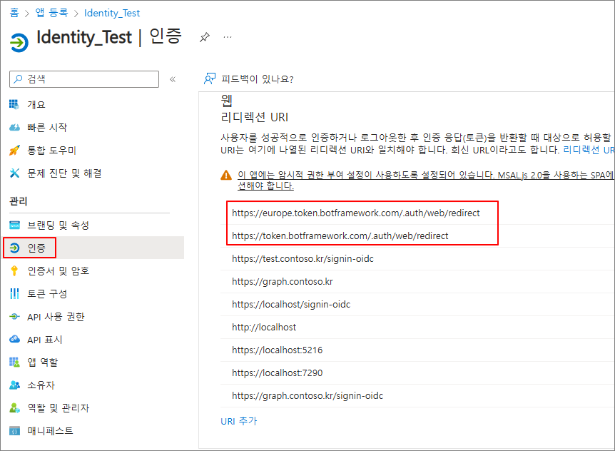Select the http://localhost URI row
Viewport: 615px width, 451px height.
[x=417, y=327]
